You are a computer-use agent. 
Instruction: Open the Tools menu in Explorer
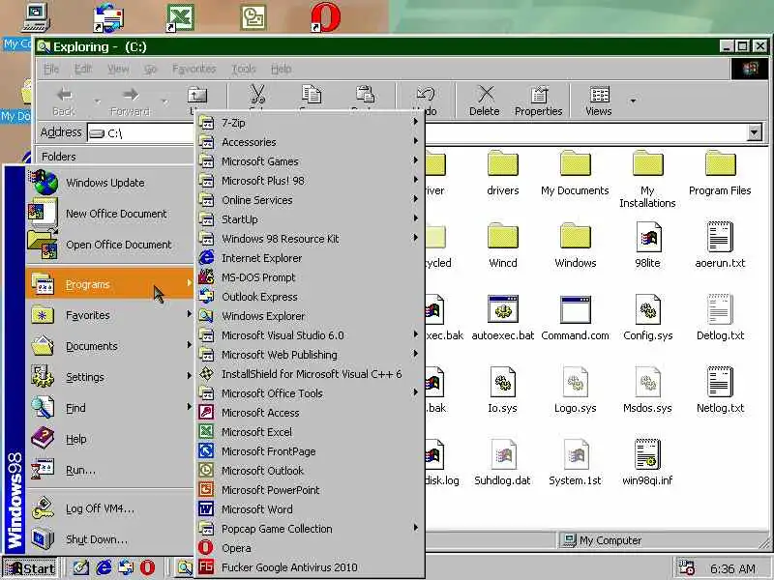244,69
